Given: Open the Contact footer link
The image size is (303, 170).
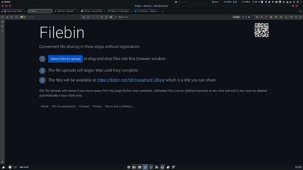Looking at the screenshot, I should (84, 106).
